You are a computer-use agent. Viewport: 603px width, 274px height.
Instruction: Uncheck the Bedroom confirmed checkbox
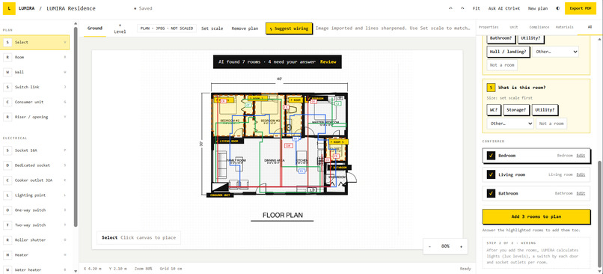click(x=491, y=156)
